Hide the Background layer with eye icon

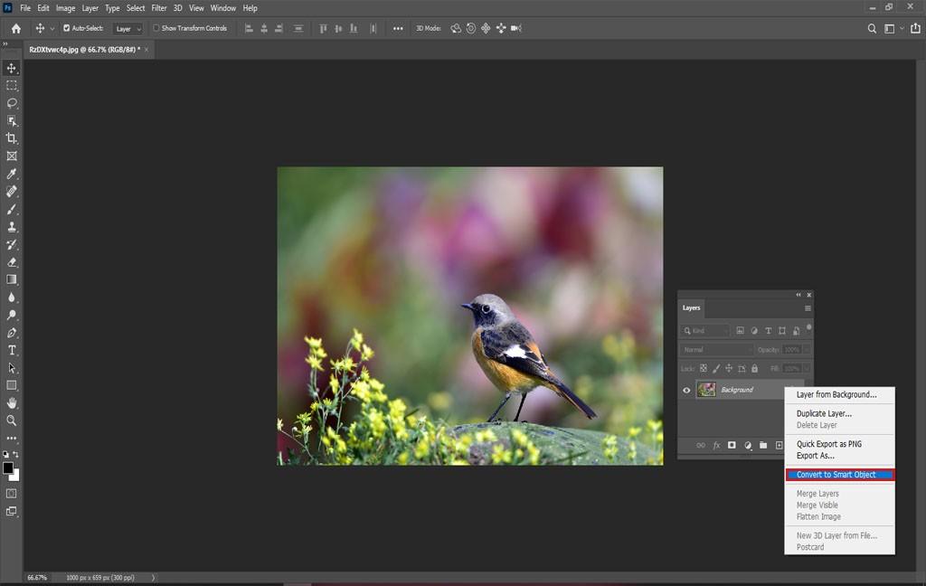point(686,390)
